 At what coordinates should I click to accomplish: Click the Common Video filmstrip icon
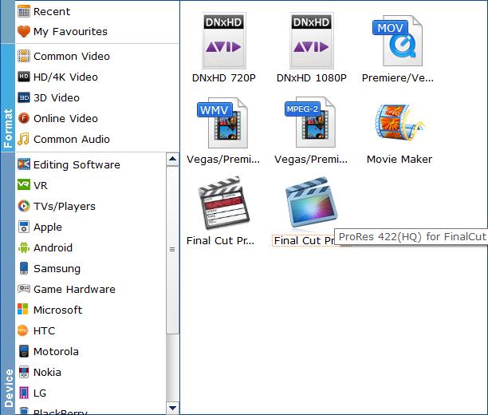point(24,56)
